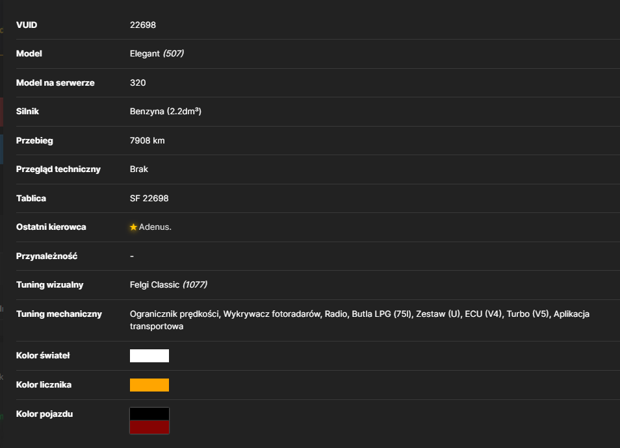Pick the dark red Kolor pojazdu swatch

pyautogui.click(x=149, y=427)
